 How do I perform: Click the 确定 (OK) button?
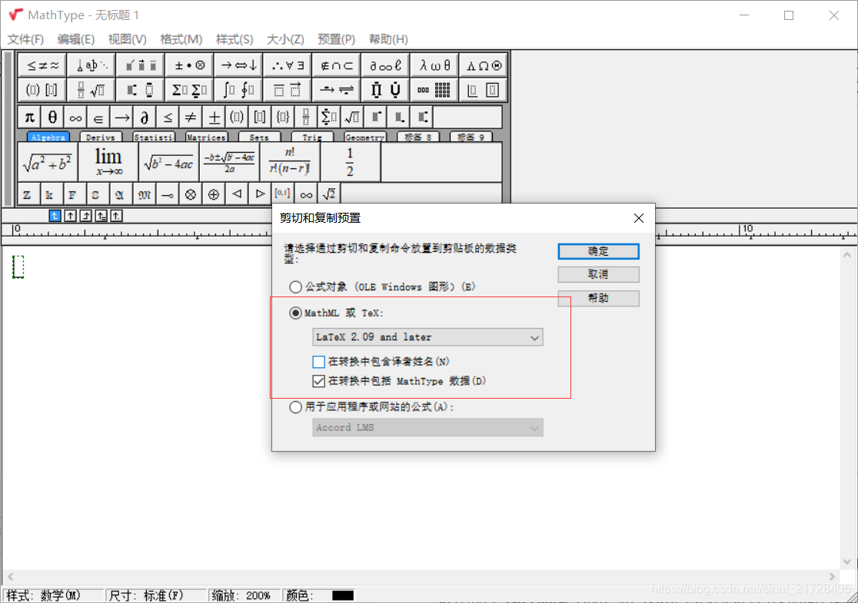[x=598, y=251]
